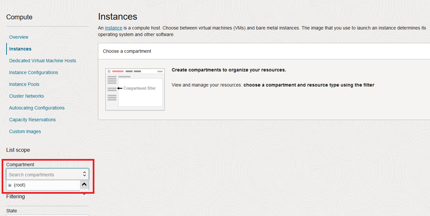Click the compartment filter illustration thumbnail
The width and height of the screenshot is (430, 216).
[135, 89]
